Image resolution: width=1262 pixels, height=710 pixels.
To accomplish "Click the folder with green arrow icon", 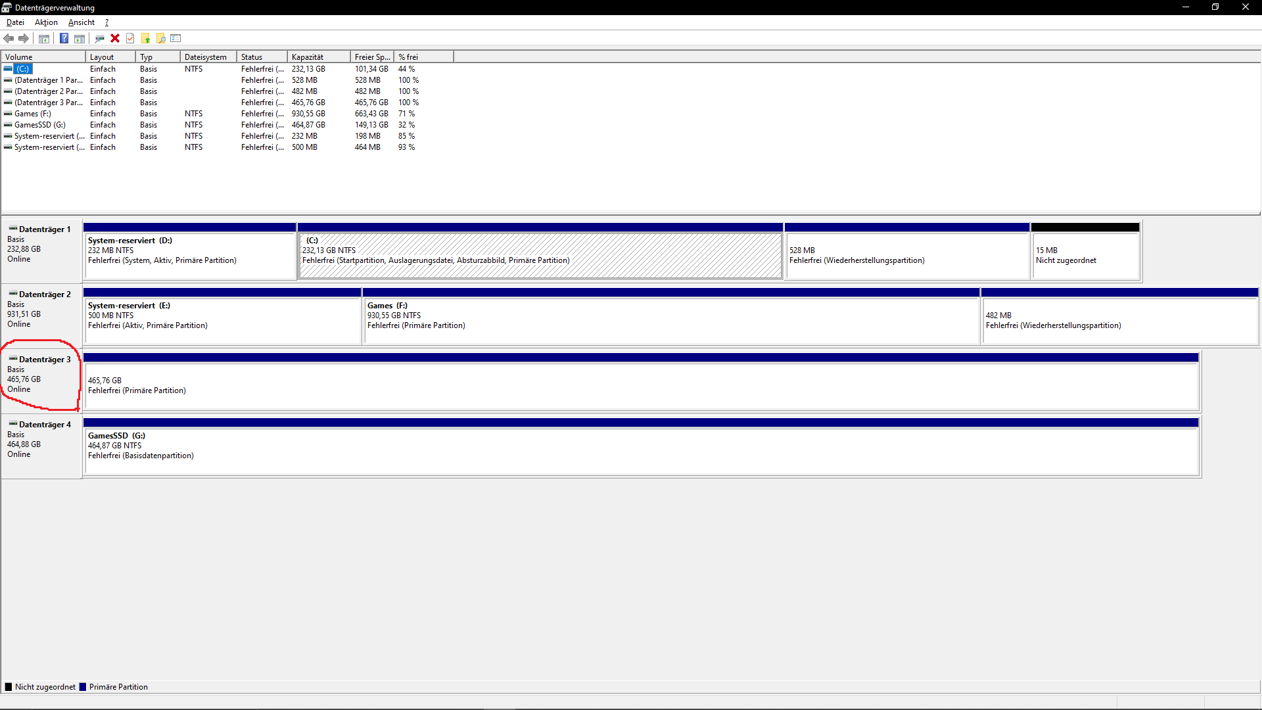I will [146, 38].
